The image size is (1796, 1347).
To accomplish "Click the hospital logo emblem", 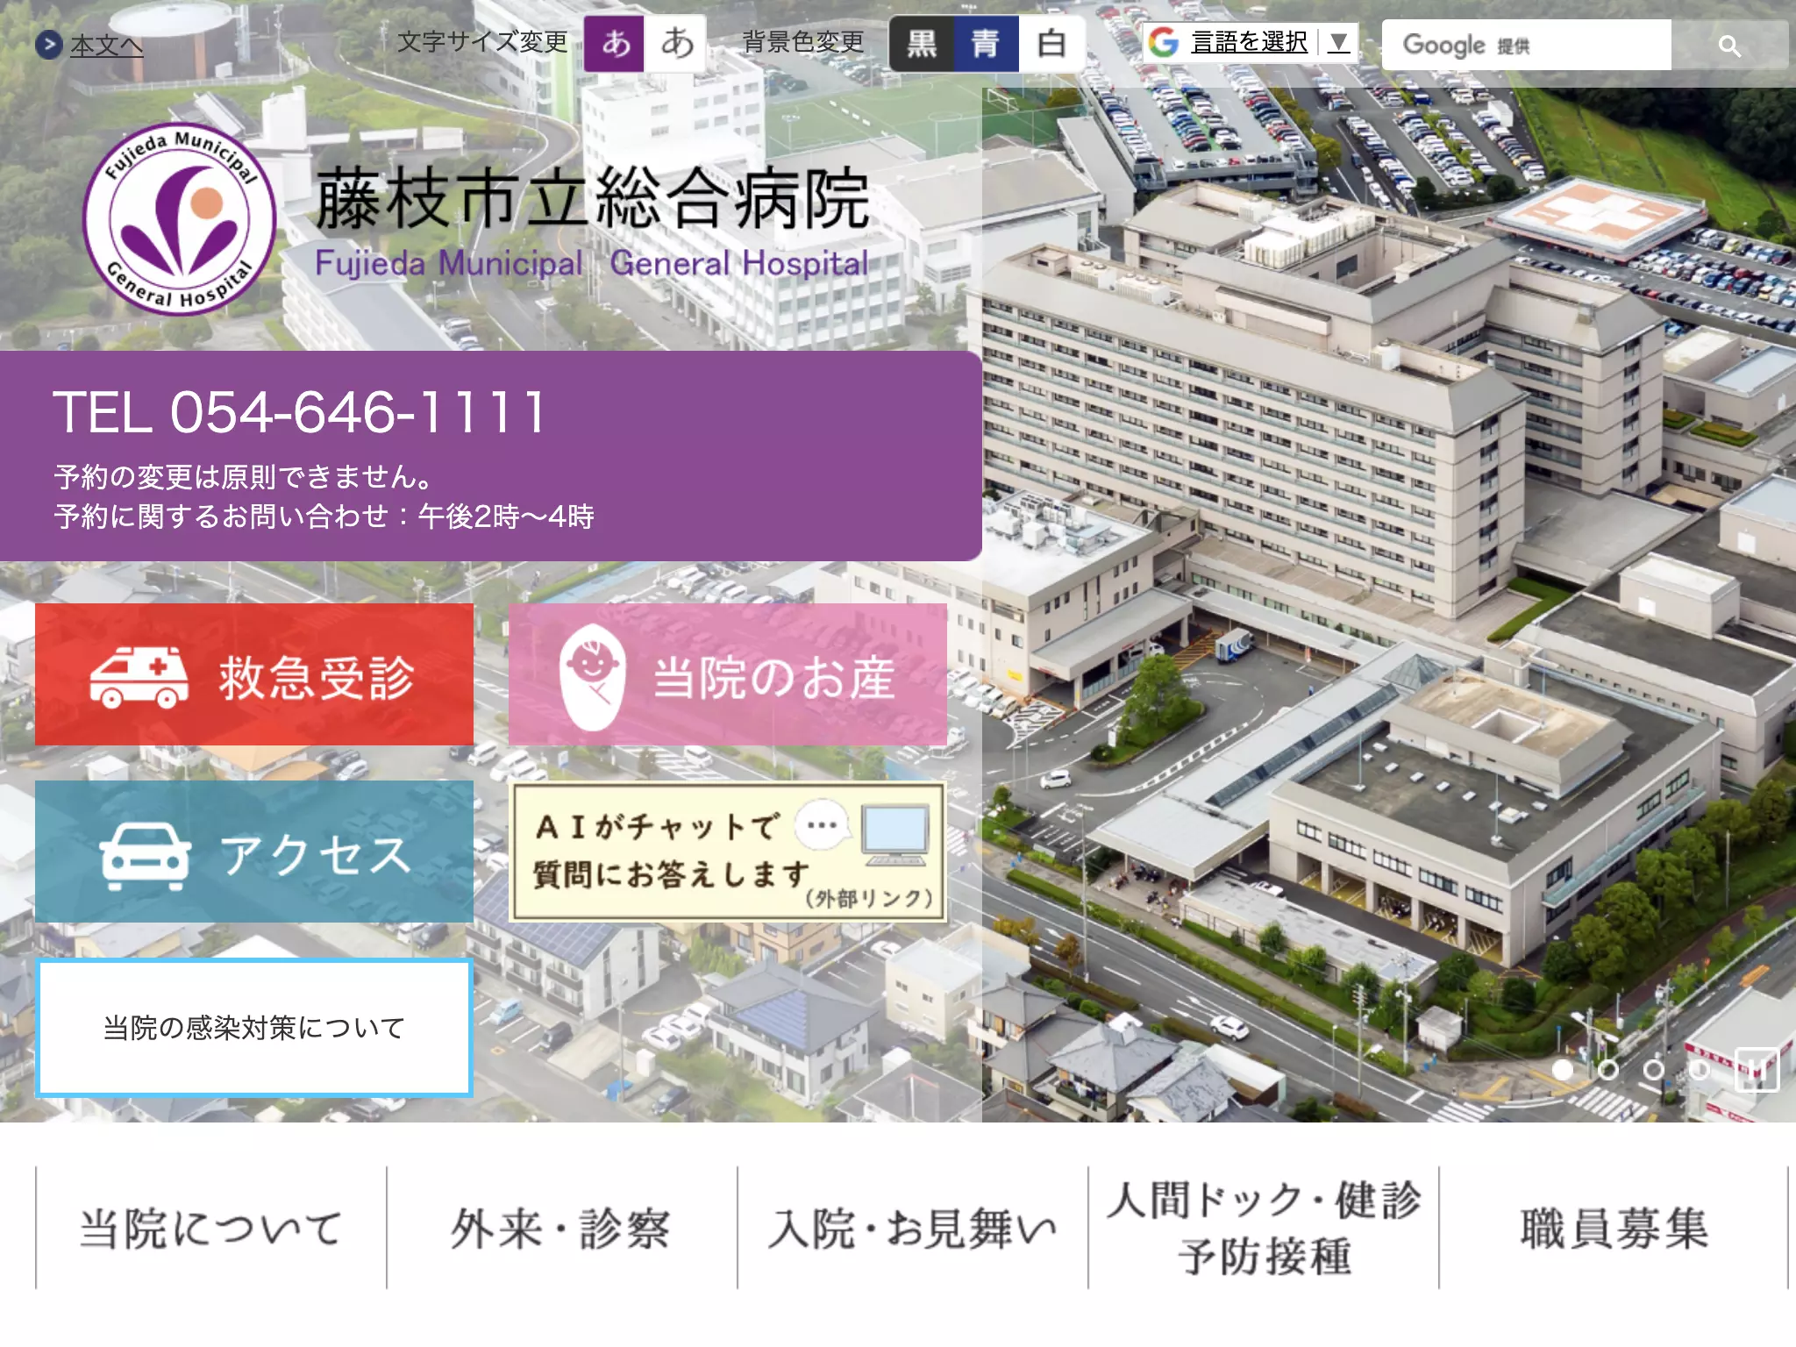I will pyautogui.click(x=180, y=219).
